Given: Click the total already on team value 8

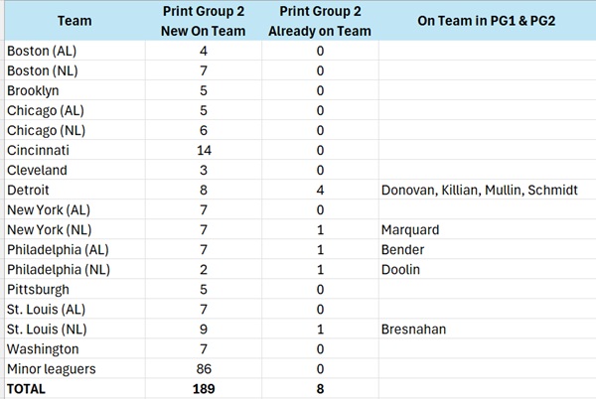Looking at the screenshot, I should point(320,389).
